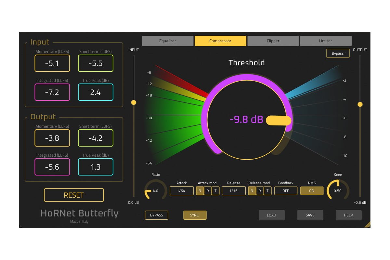Viewport: 390px width, 260px height.
Task: Click the input 0.0 dB gain readout
Action: tap(133, 202)
